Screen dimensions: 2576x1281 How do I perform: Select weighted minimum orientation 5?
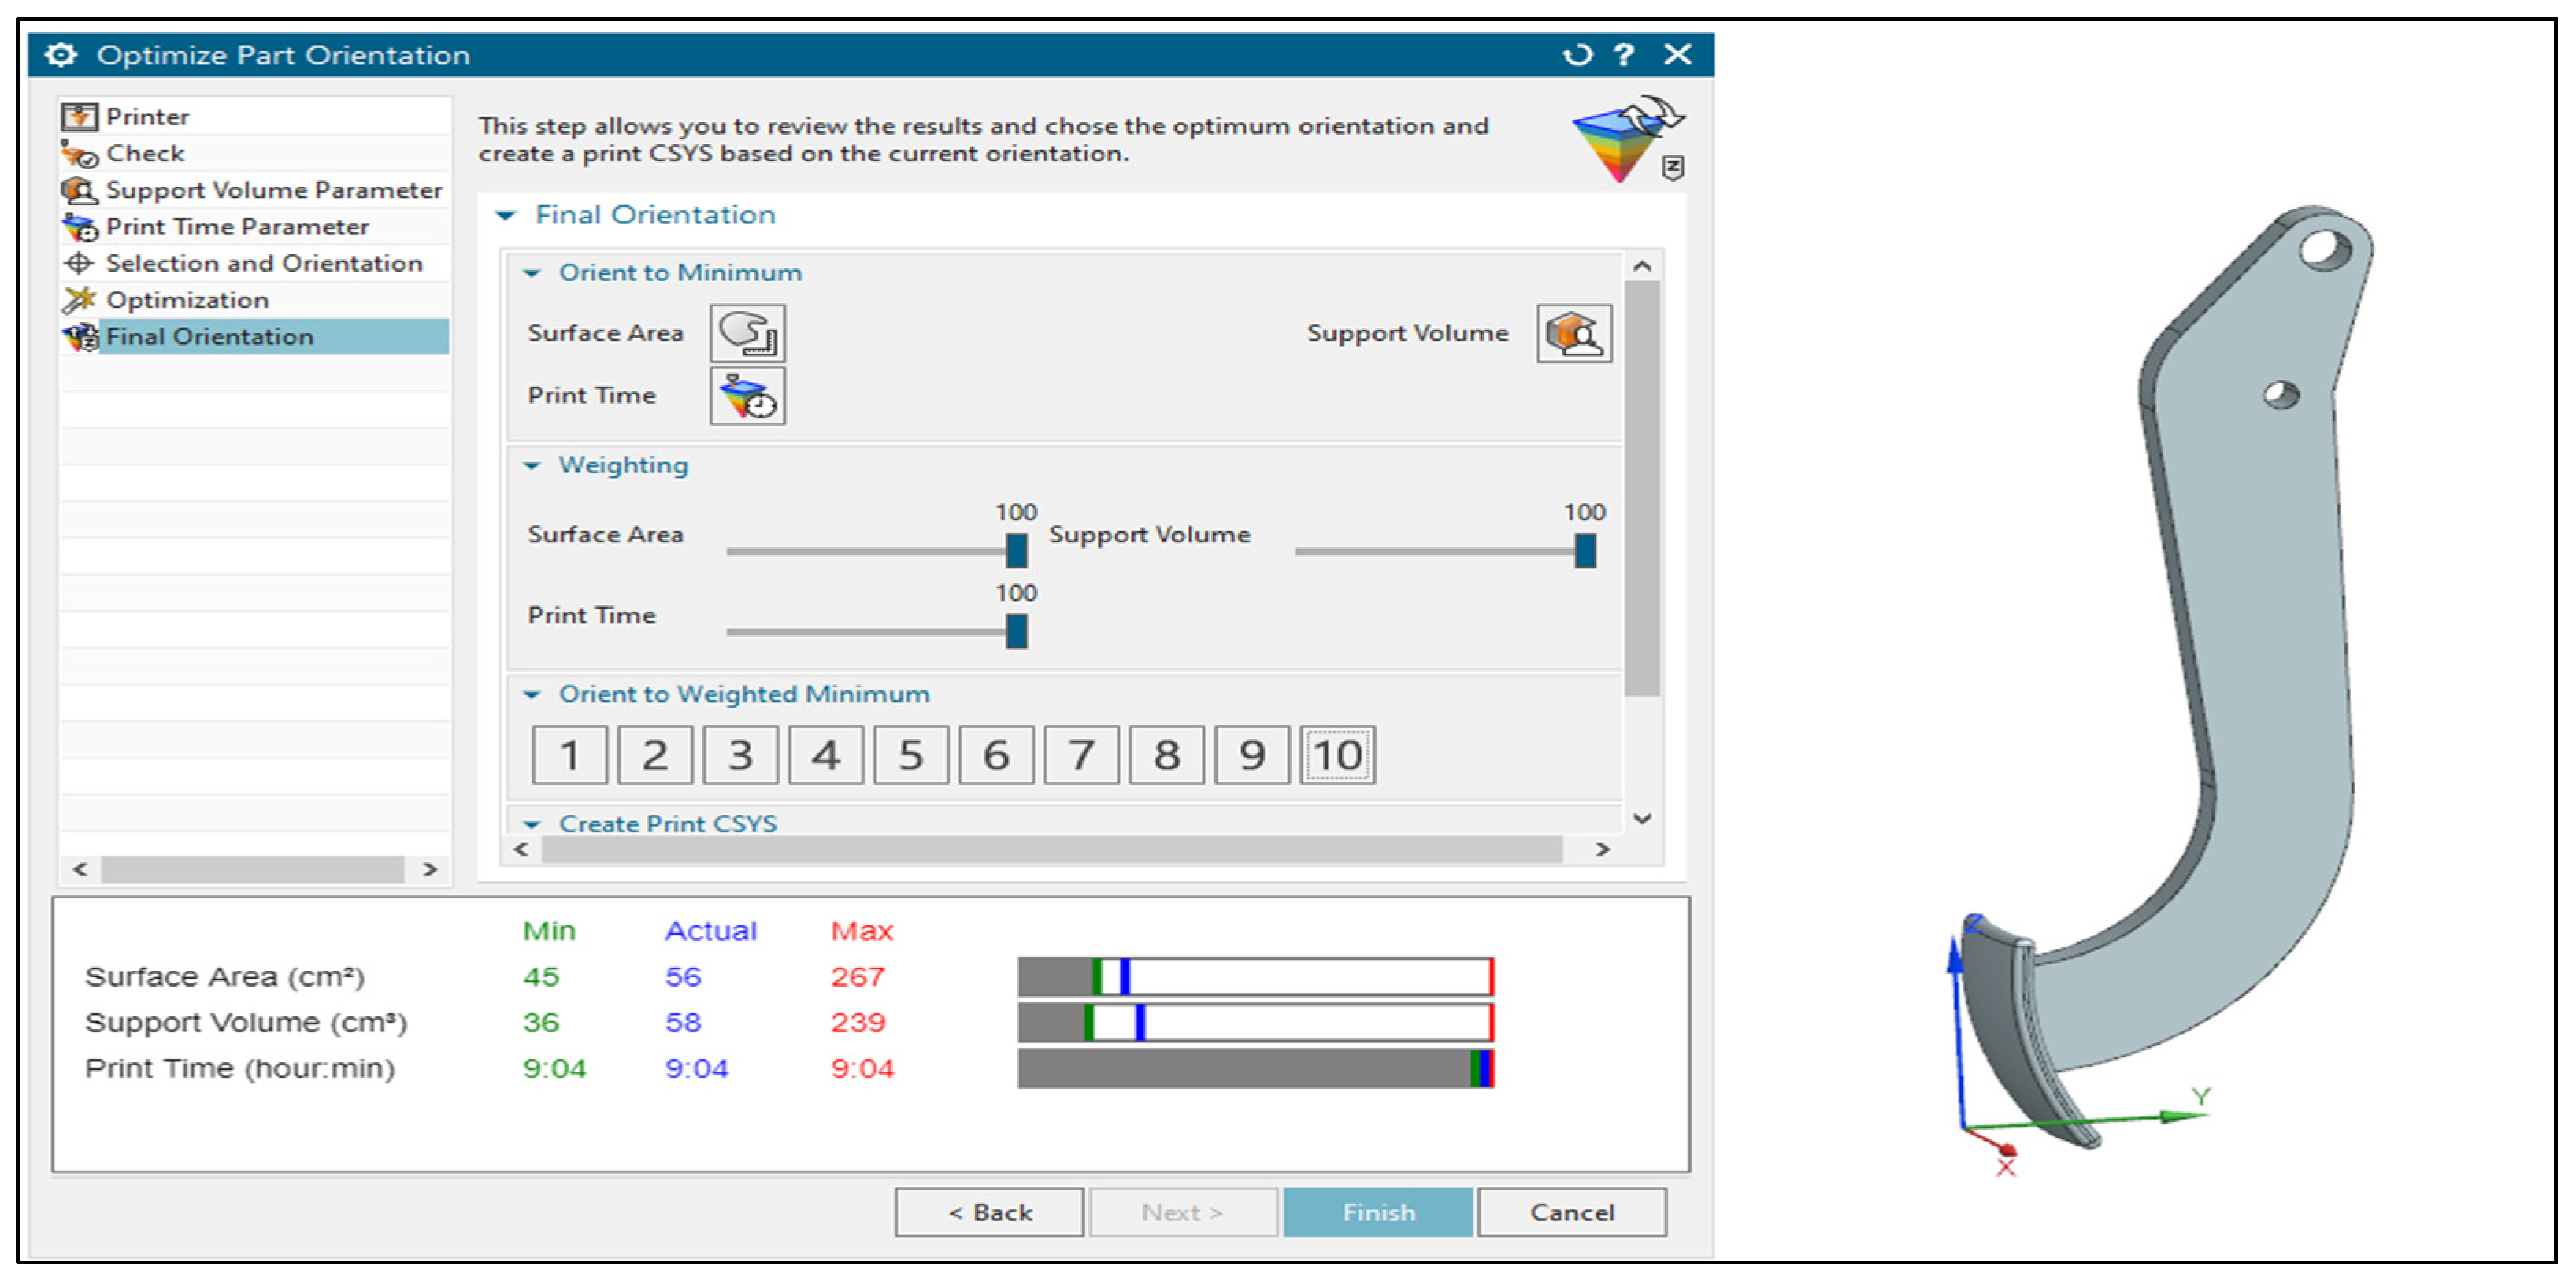[x=910, y=755]
